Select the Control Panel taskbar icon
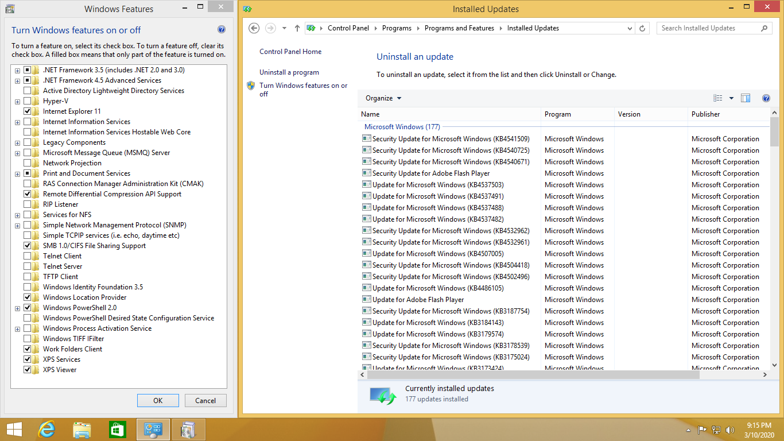The height and width of the screenshot is (441, 784). (x=153, y=430)
